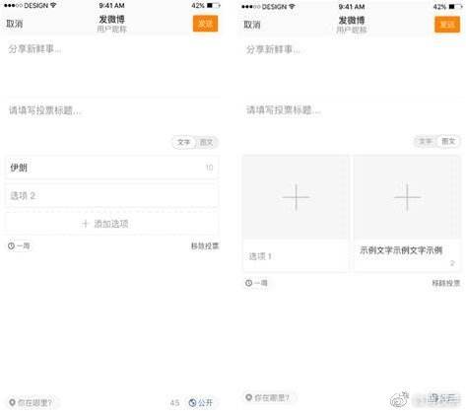Add image to the 选项 1 card
Viewport: 466px width, 415px height.
(x=296, y=197)
